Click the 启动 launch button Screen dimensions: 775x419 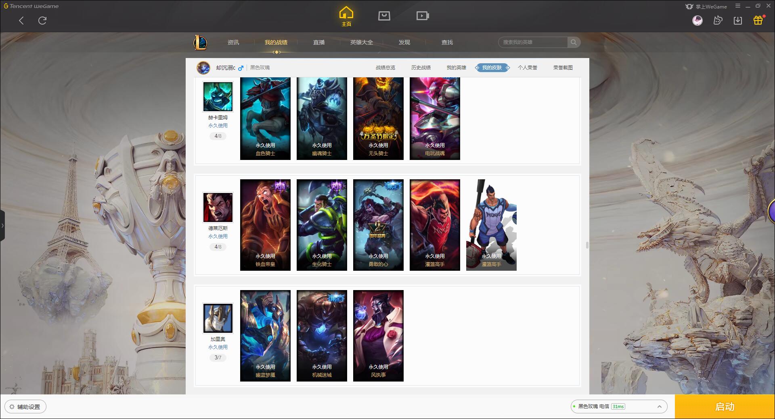725,407
